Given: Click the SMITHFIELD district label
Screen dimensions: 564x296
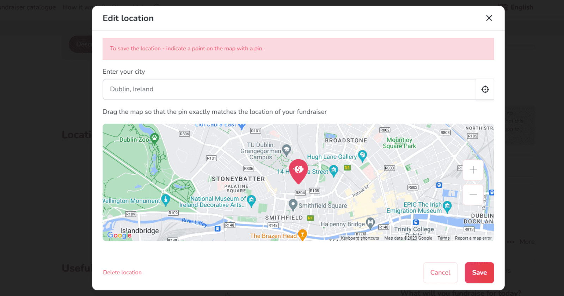Looking at the screenshot, I should click(x=284, y=218).
